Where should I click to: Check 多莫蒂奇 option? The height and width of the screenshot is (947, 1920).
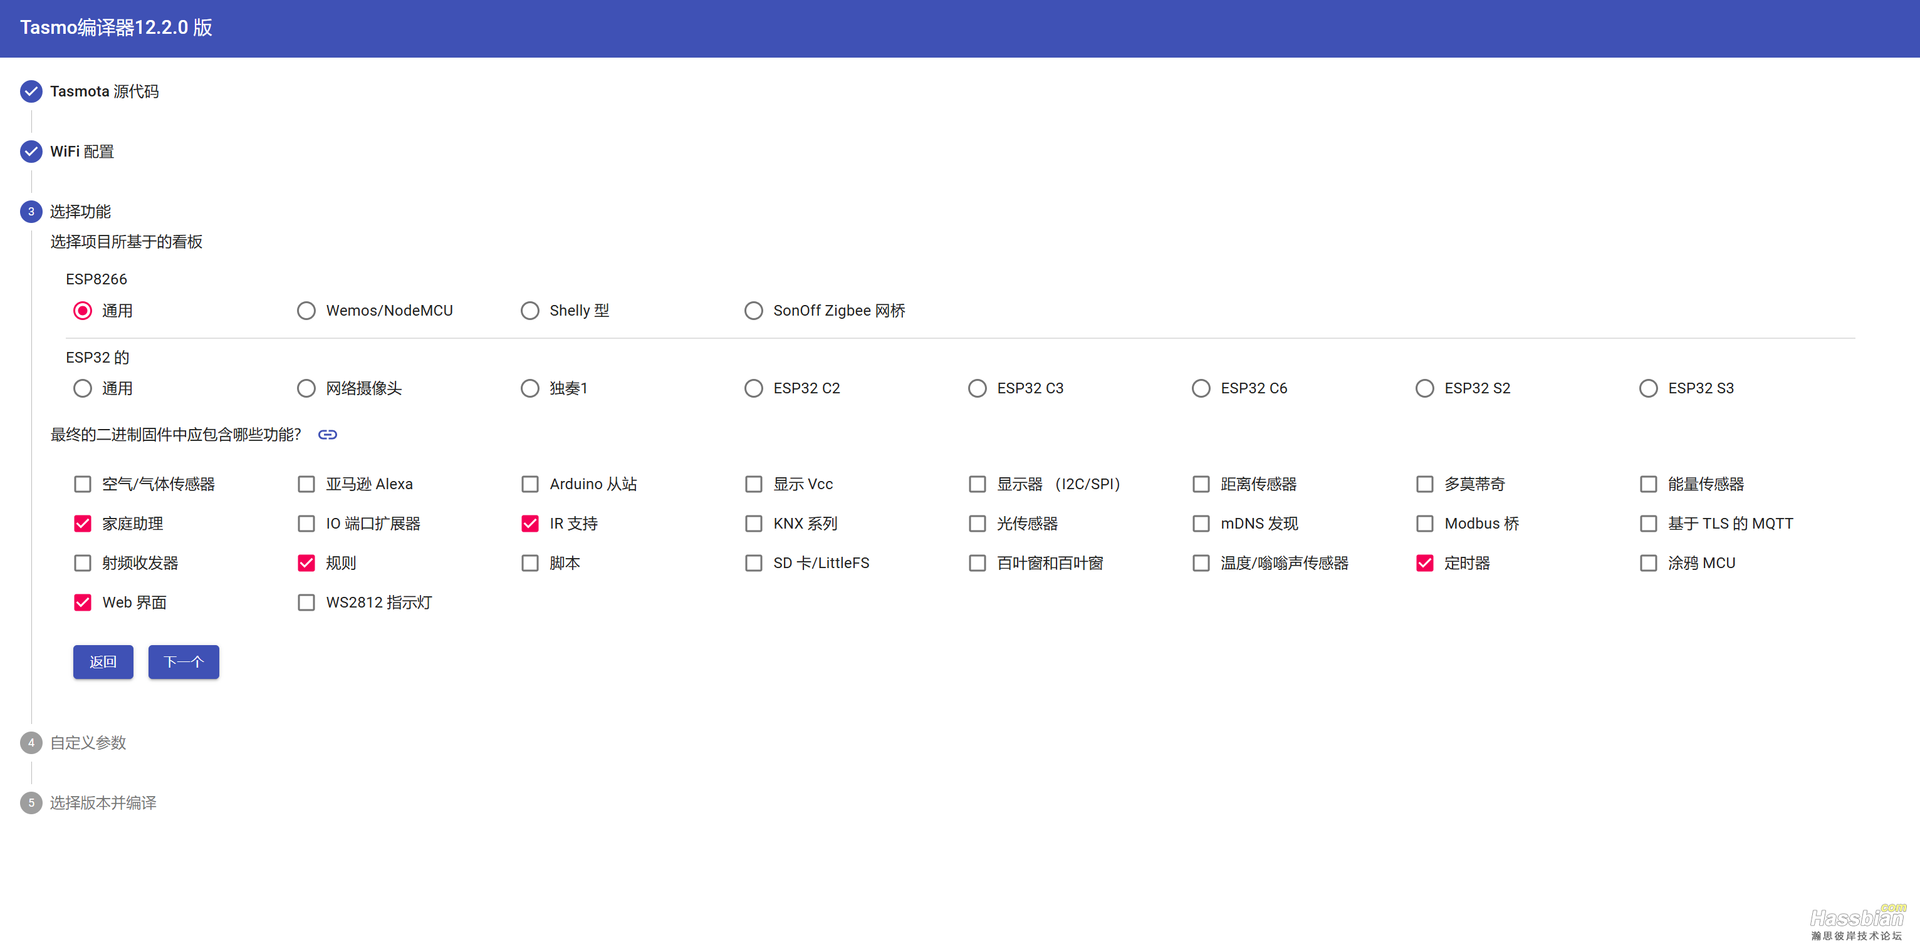1424,484
